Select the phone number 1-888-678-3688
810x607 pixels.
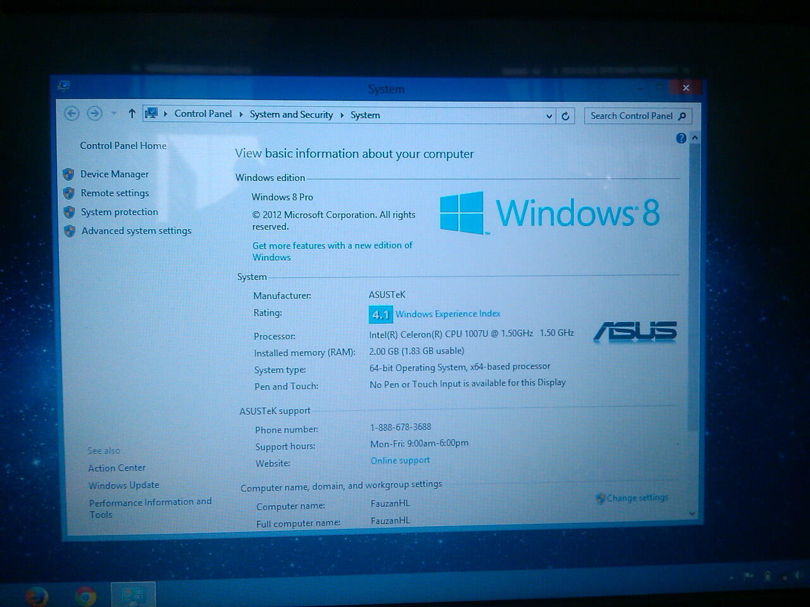(401, 427)
